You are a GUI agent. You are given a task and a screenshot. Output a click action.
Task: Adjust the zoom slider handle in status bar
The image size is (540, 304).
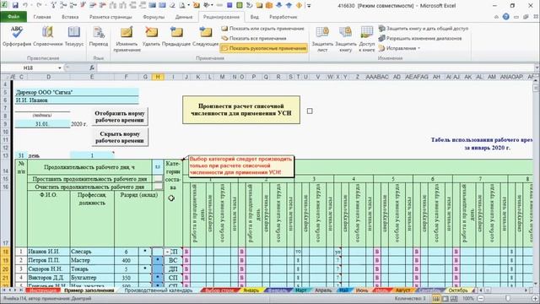point(508,299)
